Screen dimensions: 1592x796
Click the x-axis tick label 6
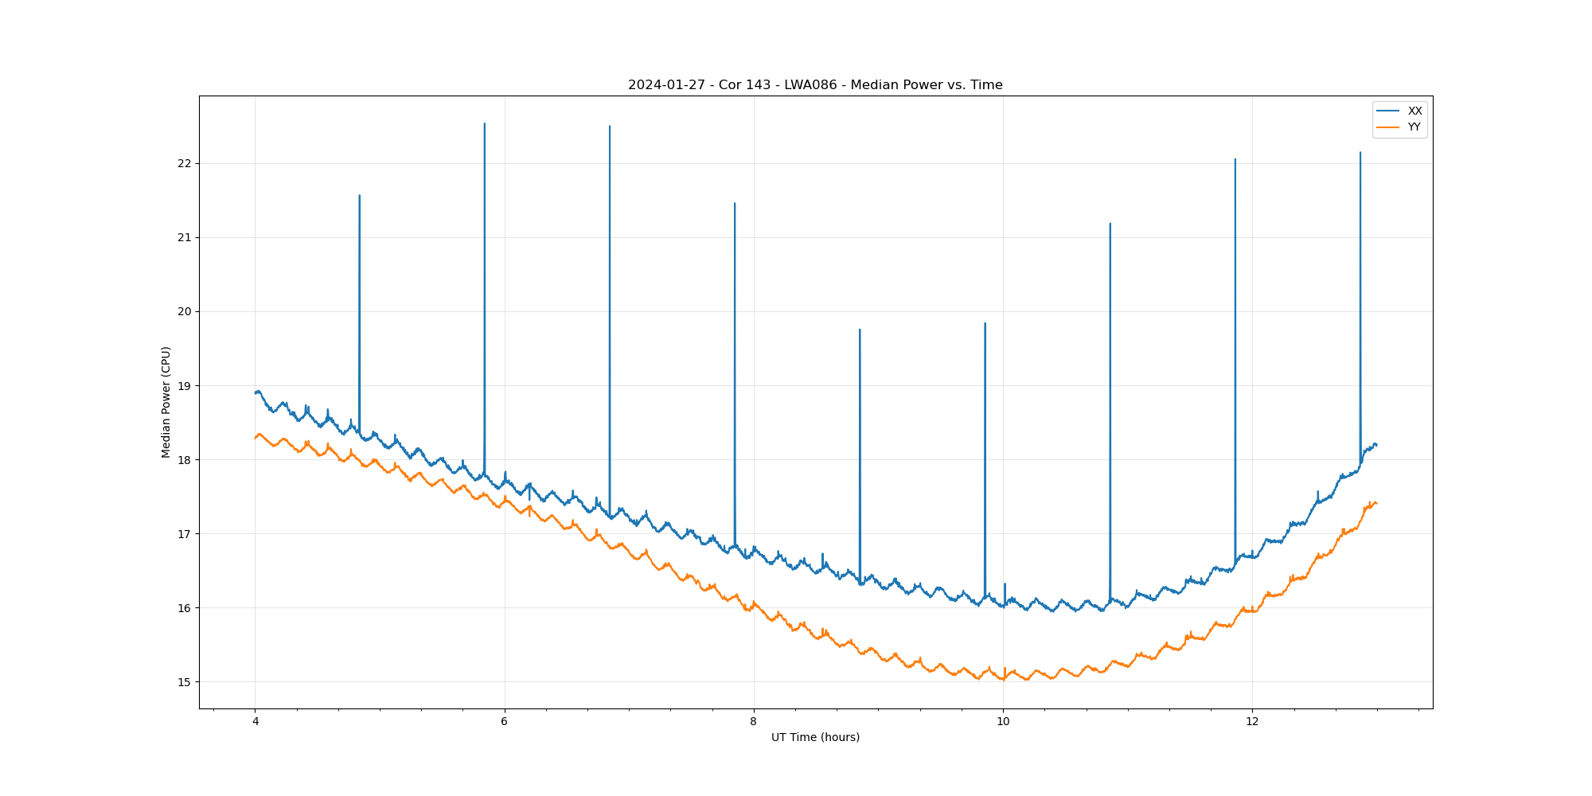504,722
